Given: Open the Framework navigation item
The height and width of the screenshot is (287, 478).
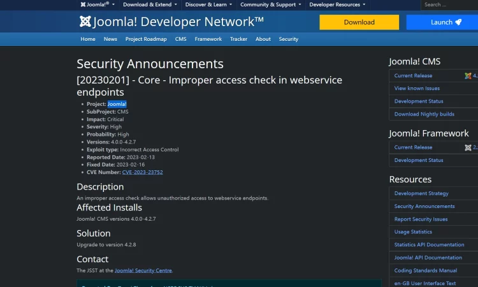Looking at the screenshot, I should [x=208, y=39].
